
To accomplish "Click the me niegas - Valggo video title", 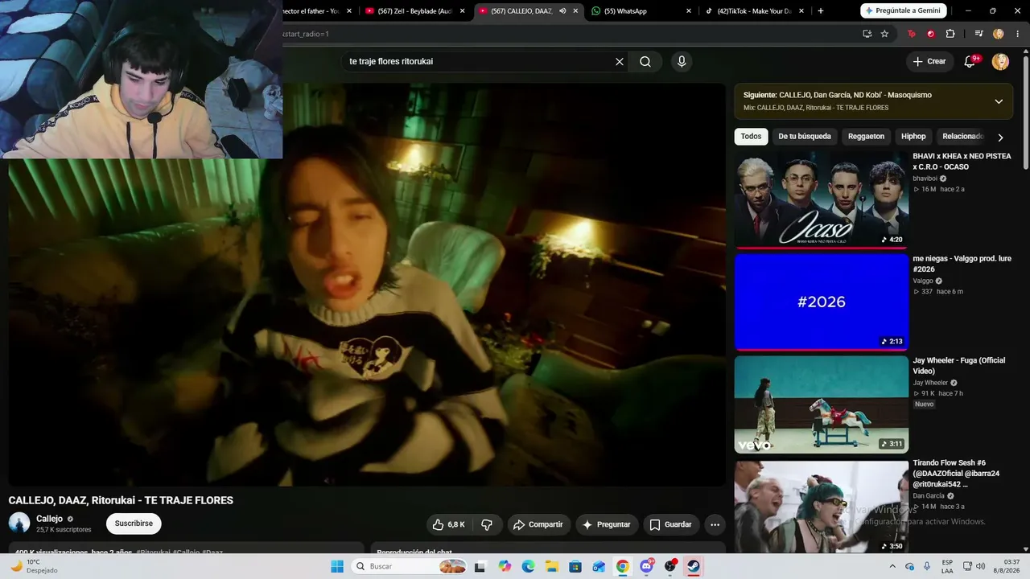I will point(962,264).
